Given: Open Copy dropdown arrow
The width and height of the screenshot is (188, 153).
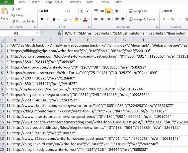Looking at the screenshot, I should point(25,15).
